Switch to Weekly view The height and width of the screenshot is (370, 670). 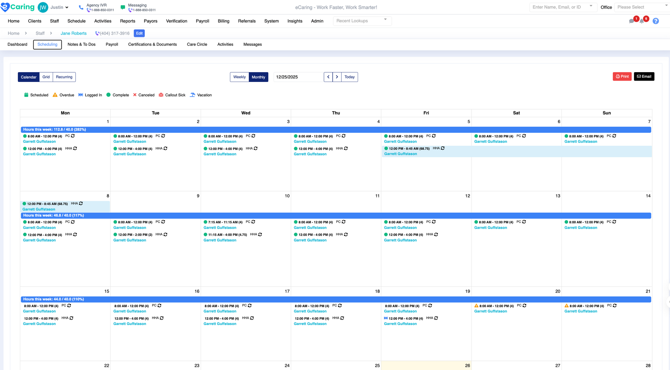[x=239, y=77]
